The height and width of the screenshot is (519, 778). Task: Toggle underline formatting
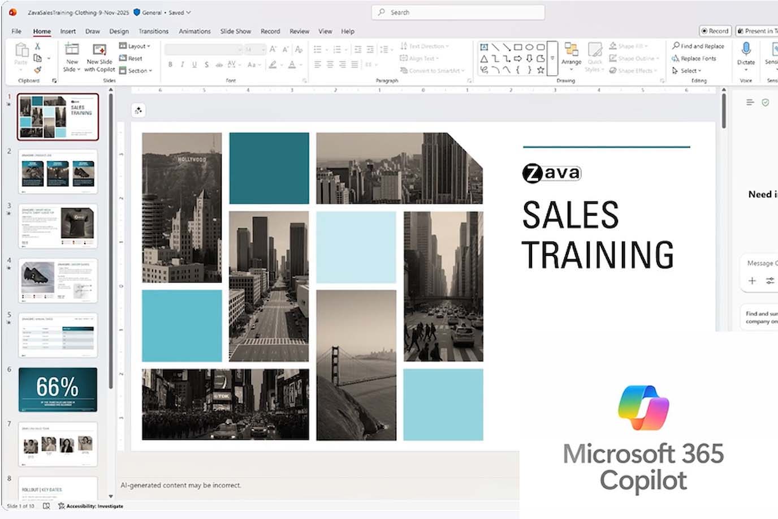coord(194,65)
